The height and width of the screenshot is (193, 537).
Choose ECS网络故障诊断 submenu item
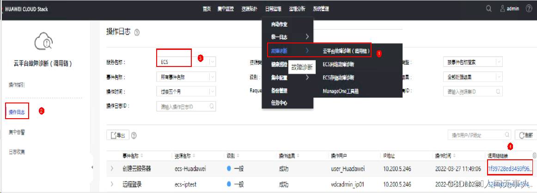pyautogui.click(x=338, y=64)
